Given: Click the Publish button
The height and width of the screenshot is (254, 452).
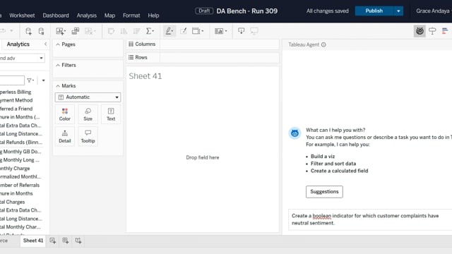Looking at the screenshot, I should 374,11.
